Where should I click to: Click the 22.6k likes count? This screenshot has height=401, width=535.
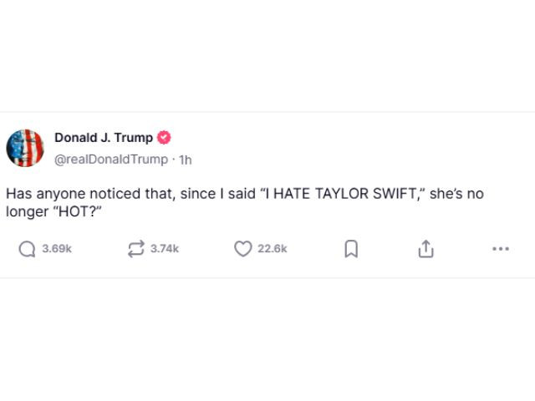(x=273, y=249)
